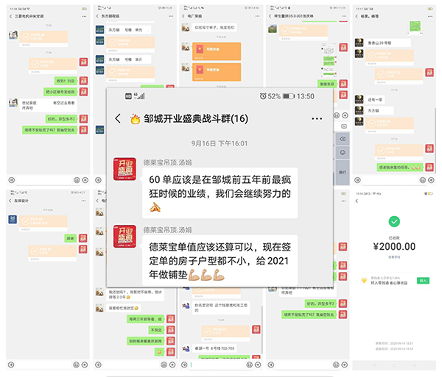The height and width of the screenshot is (377, 442).
Task: Tap the yellow diamond 零钱通 icon
Action: (x=364, y=280)
